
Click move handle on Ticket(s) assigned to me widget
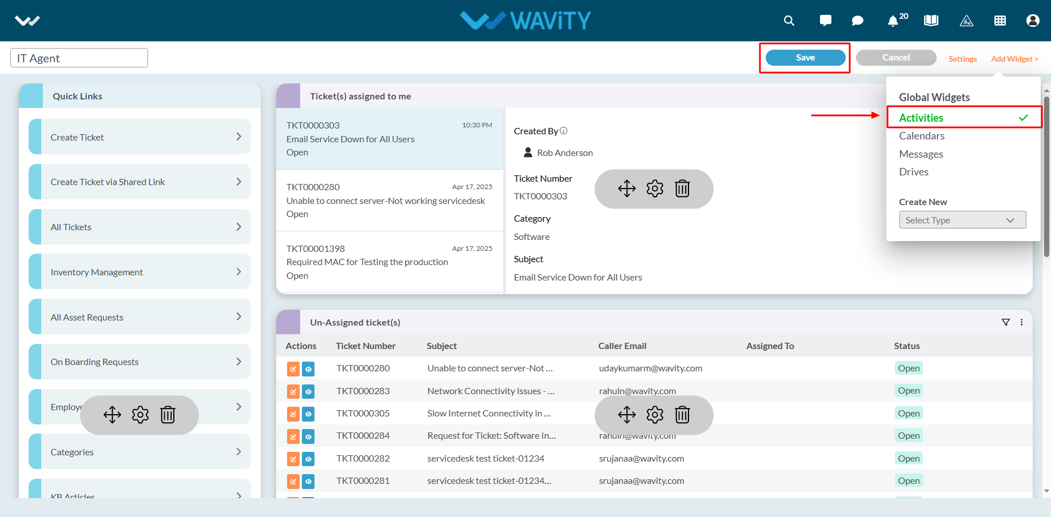(627, 189)
